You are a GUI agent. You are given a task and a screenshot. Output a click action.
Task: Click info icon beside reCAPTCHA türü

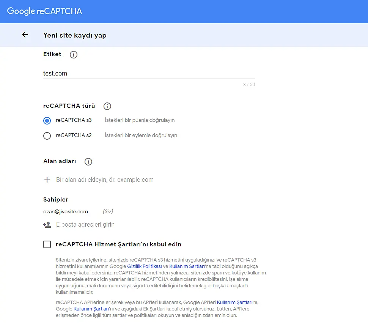pyautogui.click(x=107, y=106)
